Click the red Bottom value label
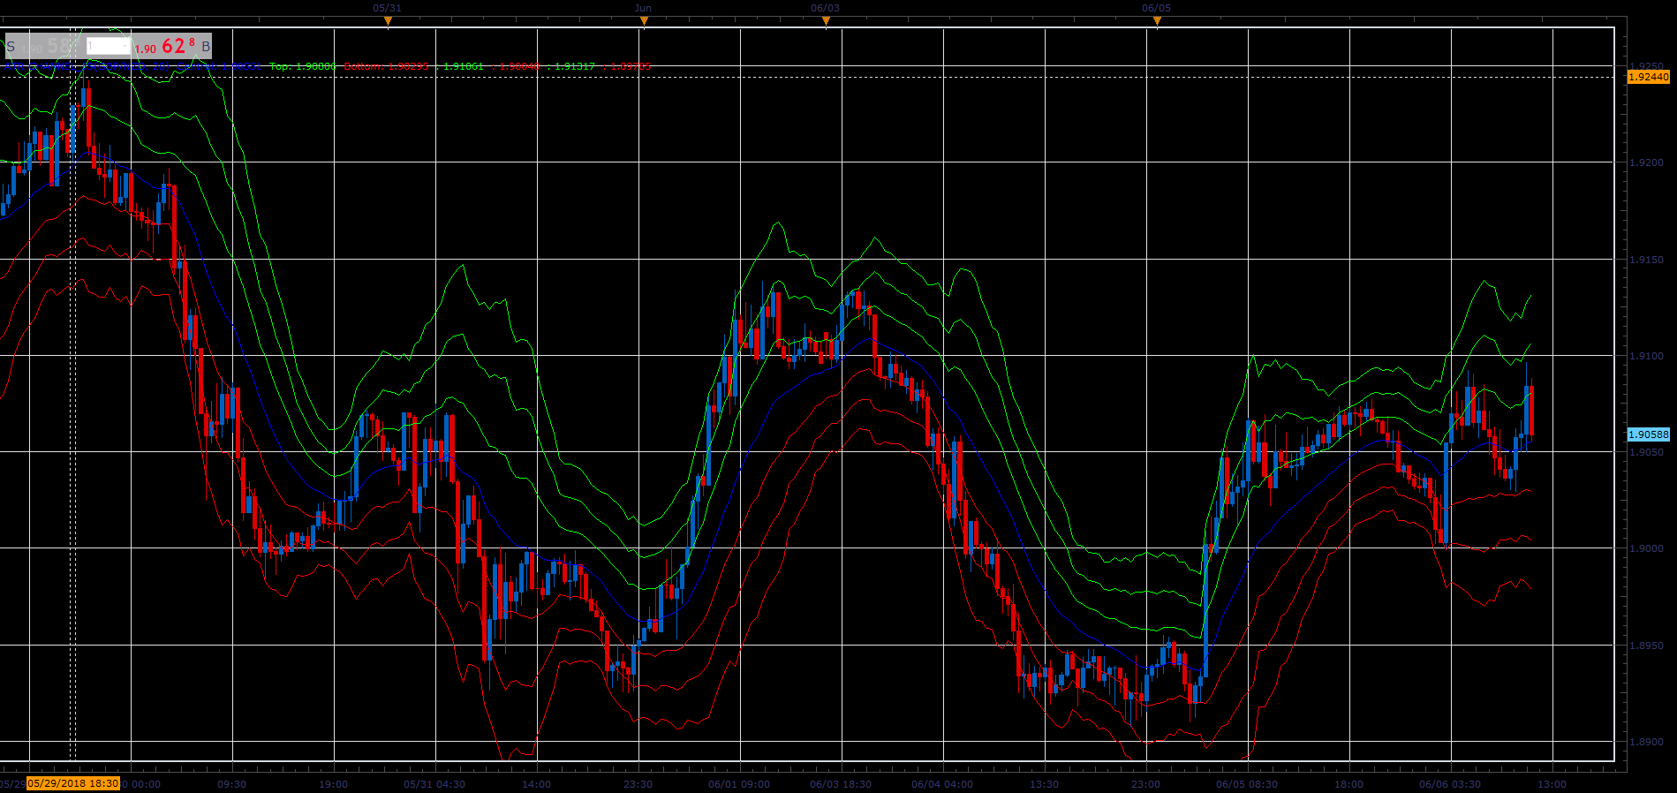1677x793 pixels. (x=386, y=66)
